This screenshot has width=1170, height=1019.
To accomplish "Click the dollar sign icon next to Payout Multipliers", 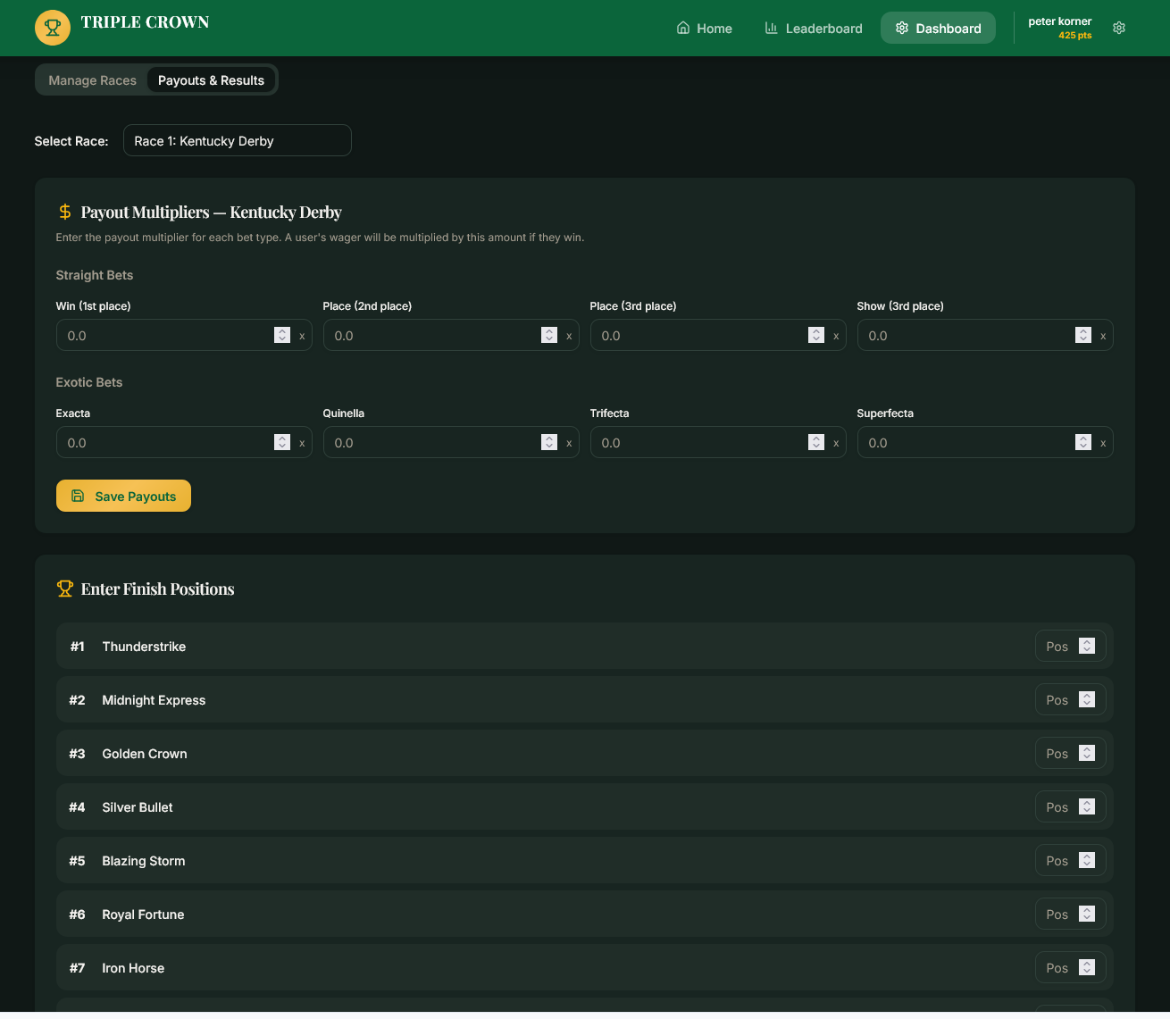I will pyautogui.click(x=65, y=212).
